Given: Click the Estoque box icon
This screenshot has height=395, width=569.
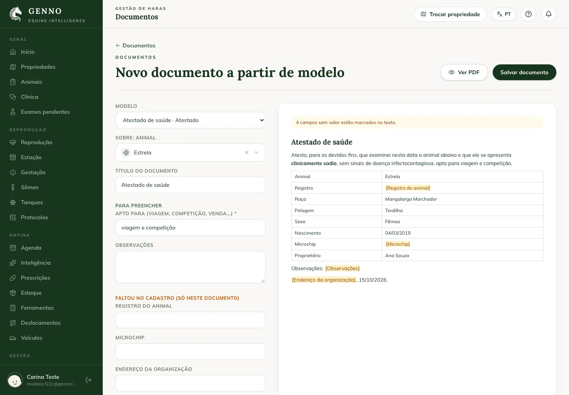Looking at the screenshot, I should click(13, 293).
